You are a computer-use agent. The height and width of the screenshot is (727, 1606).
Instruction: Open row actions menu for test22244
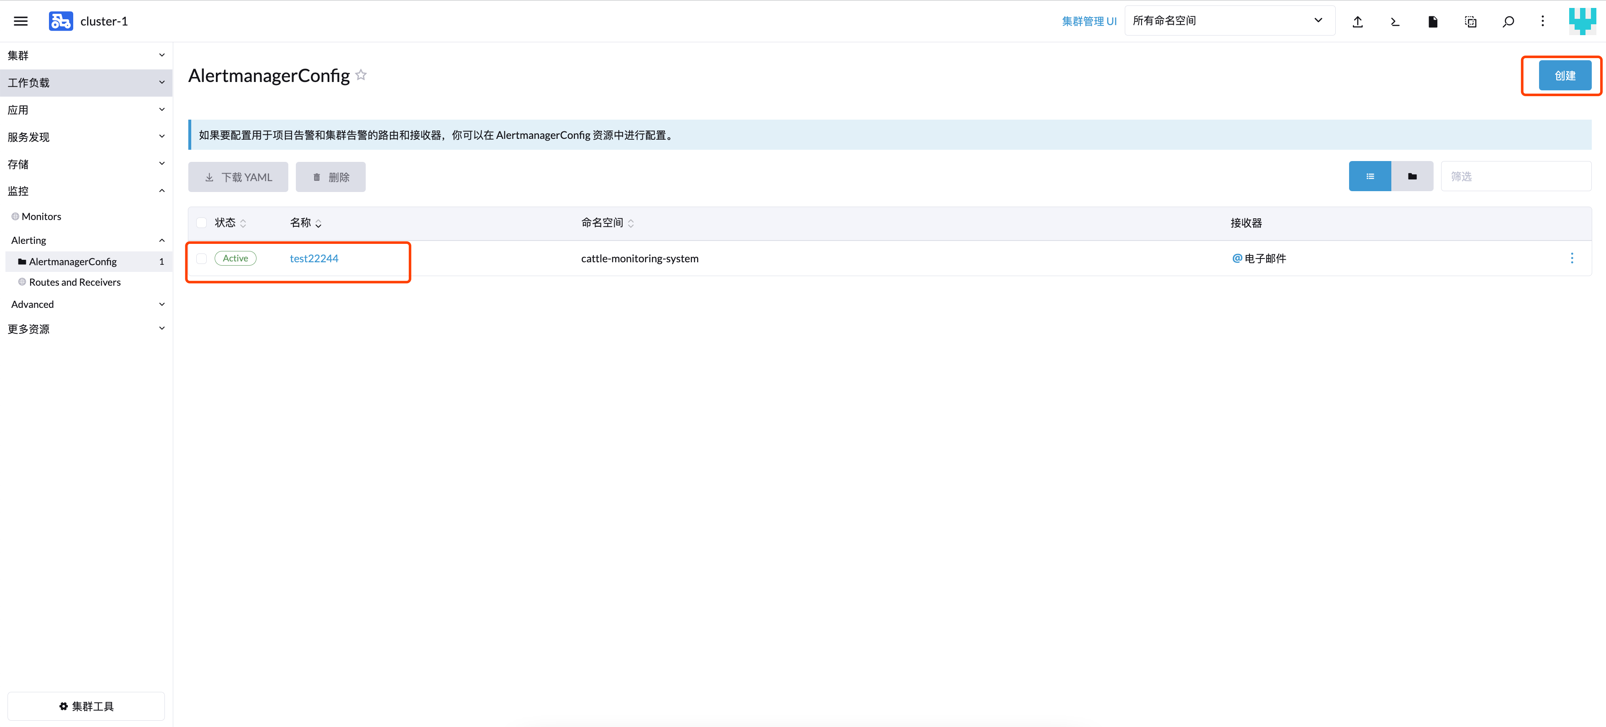1572,258
